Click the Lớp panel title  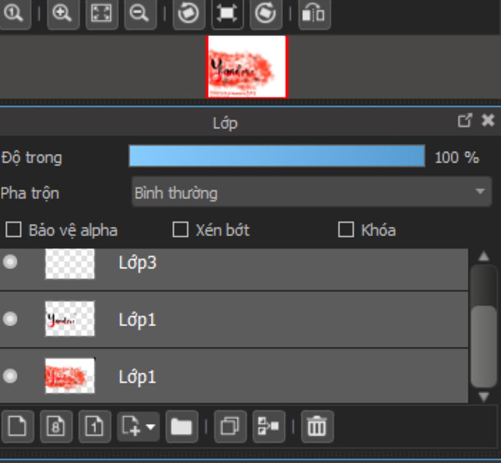tap(225, 123)
